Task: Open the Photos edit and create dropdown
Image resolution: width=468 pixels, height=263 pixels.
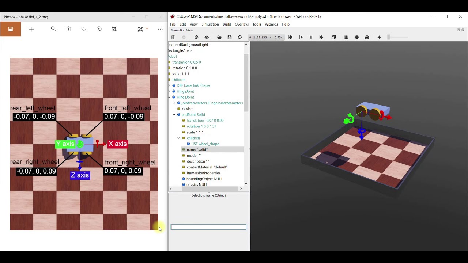Action: click(x=143, y=29)
